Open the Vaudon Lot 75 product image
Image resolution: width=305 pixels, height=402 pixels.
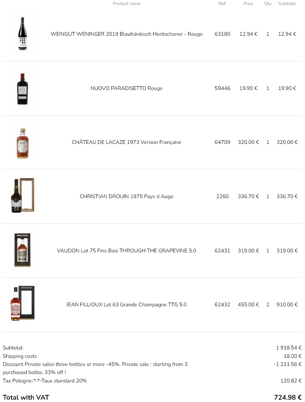(x=23, y=251)
